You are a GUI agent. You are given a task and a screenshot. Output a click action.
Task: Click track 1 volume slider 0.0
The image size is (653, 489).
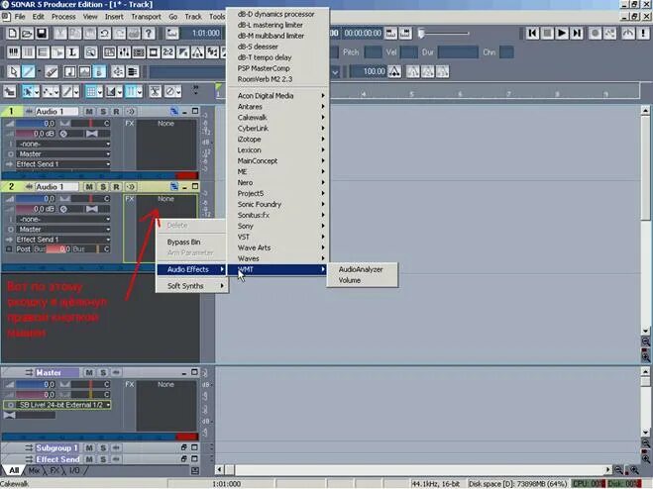[x=36, y=123]
